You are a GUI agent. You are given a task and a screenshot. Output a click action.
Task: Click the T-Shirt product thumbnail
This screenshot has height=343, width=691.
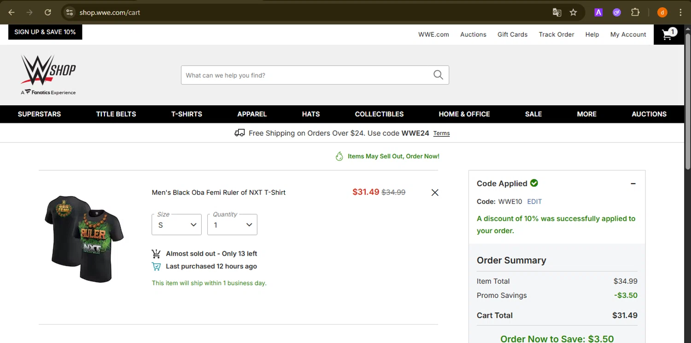[x=84, y=239]
